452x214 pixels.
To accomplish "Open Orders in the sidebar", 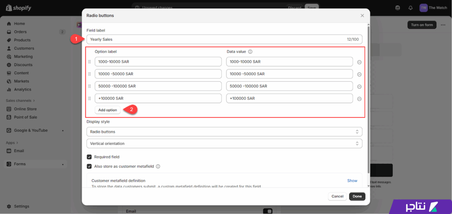I will [x=20, y=32].
